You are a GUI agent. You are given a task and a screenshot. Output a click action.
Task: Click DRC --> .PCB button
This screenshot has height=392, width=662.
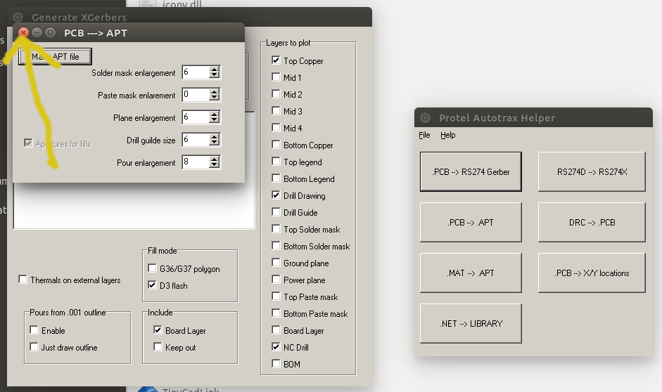click(592, 222)
